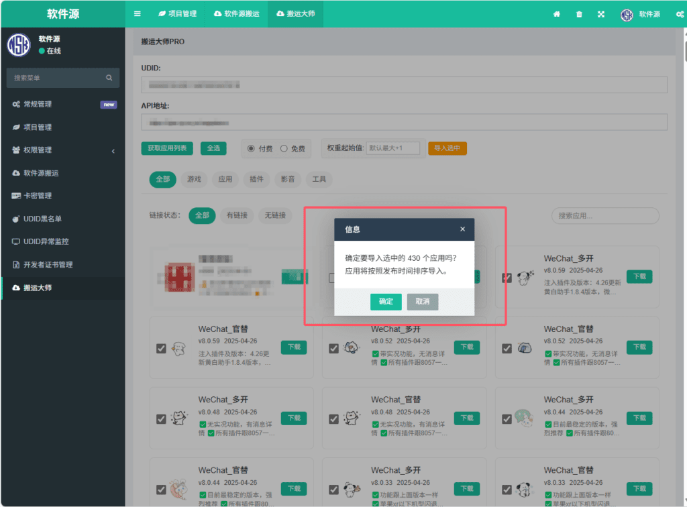The image size is (687, 507).
Task: Select 无链接 status filter
Action: [275, 215]
